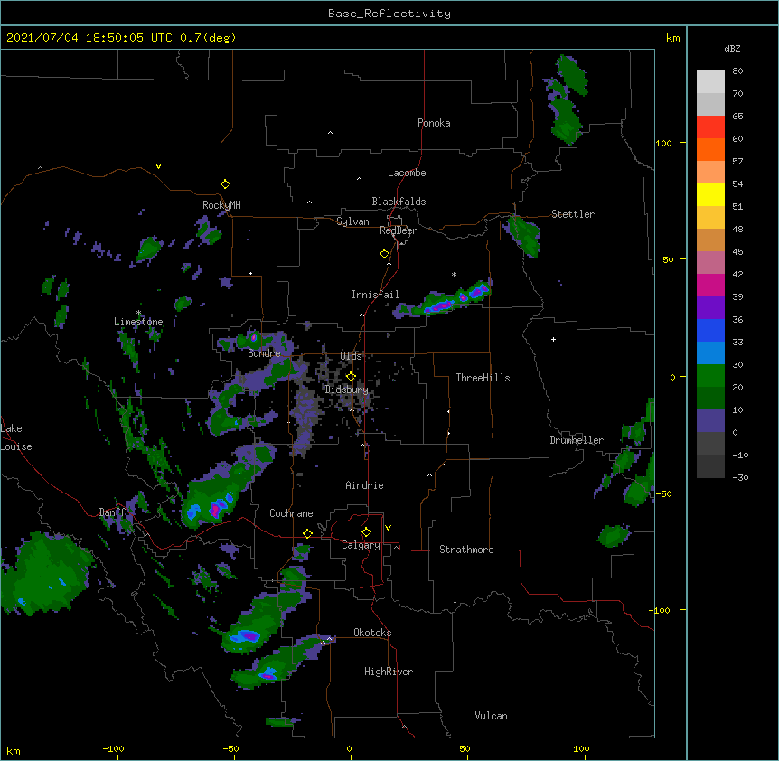779x761 pixels.
Task: Select the top light gray 80 dBZ swatch
Action: tap(710, 81)
